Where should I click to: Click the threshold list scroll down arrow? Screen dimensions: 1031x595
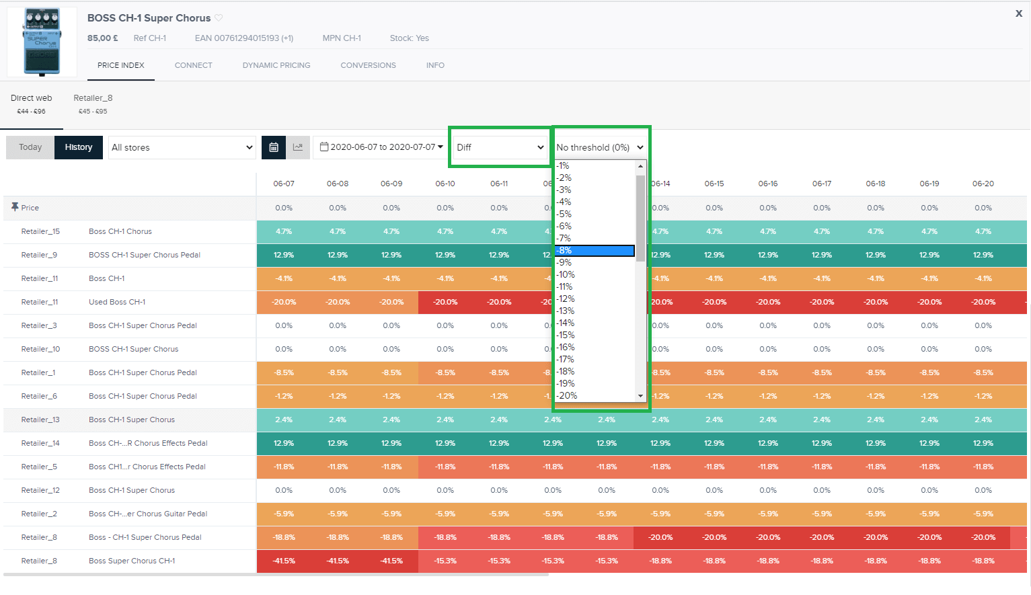[640, 396]
